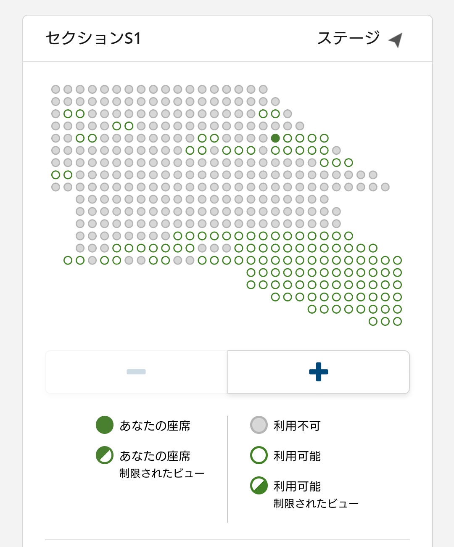Click the minus zoom-out button
Image resolution: width=454 pixels, height=547 pixels.
click(136, 372)
